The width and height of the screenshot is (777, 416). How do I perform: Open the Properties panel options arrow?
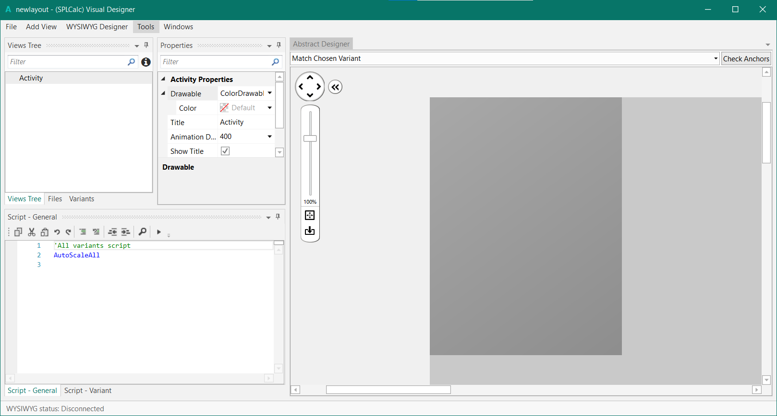click(x=269, y=46)
